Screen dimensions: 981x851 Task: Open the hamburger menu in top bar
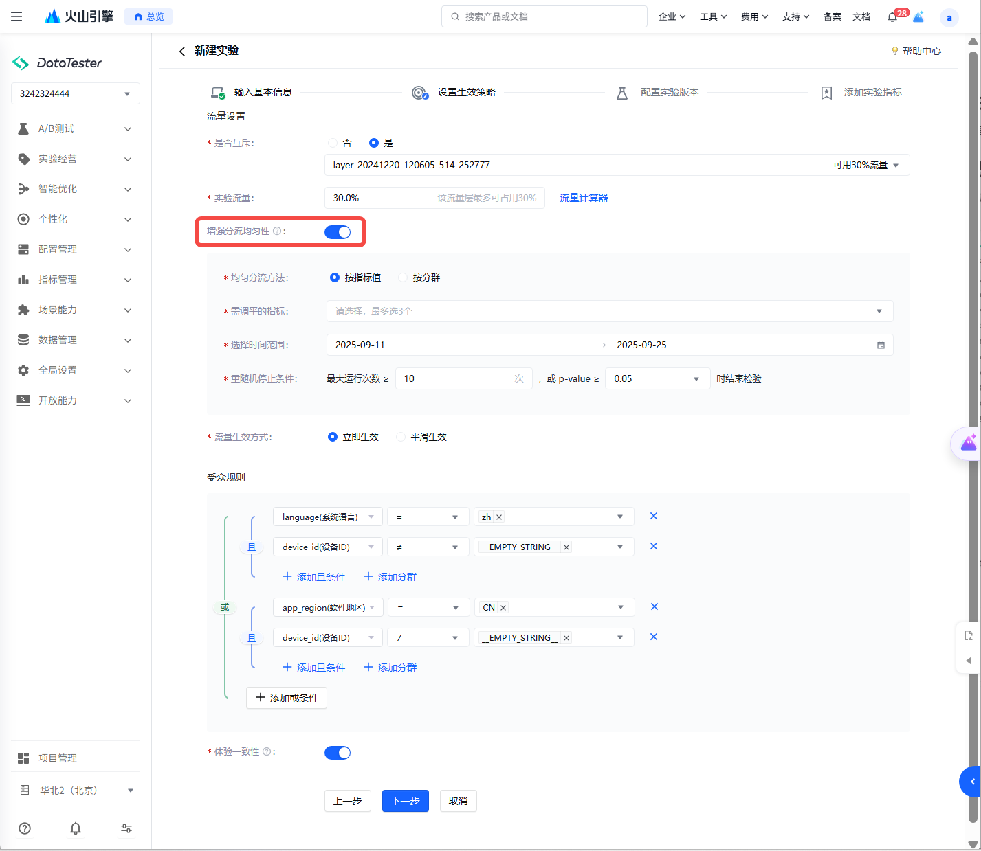16,16
